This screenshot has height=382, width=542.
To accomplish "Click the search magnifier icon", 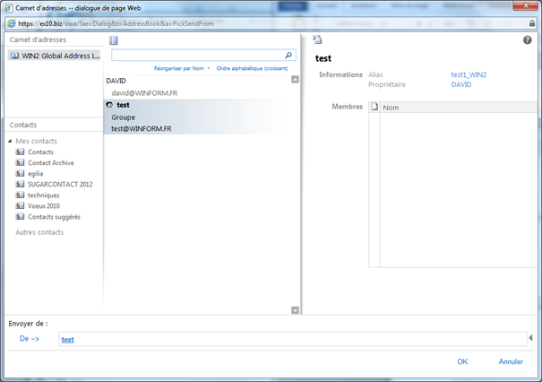I will click(288, 55).
